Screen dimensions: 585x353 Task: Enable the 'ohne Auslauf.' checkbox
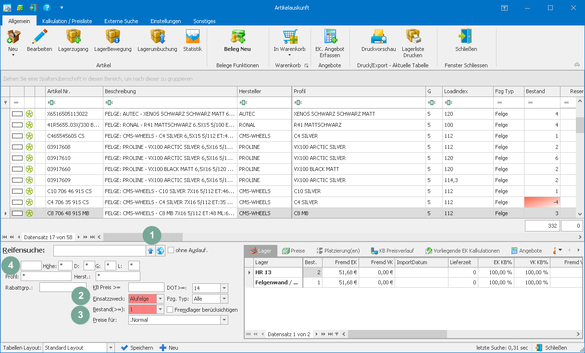171,250
